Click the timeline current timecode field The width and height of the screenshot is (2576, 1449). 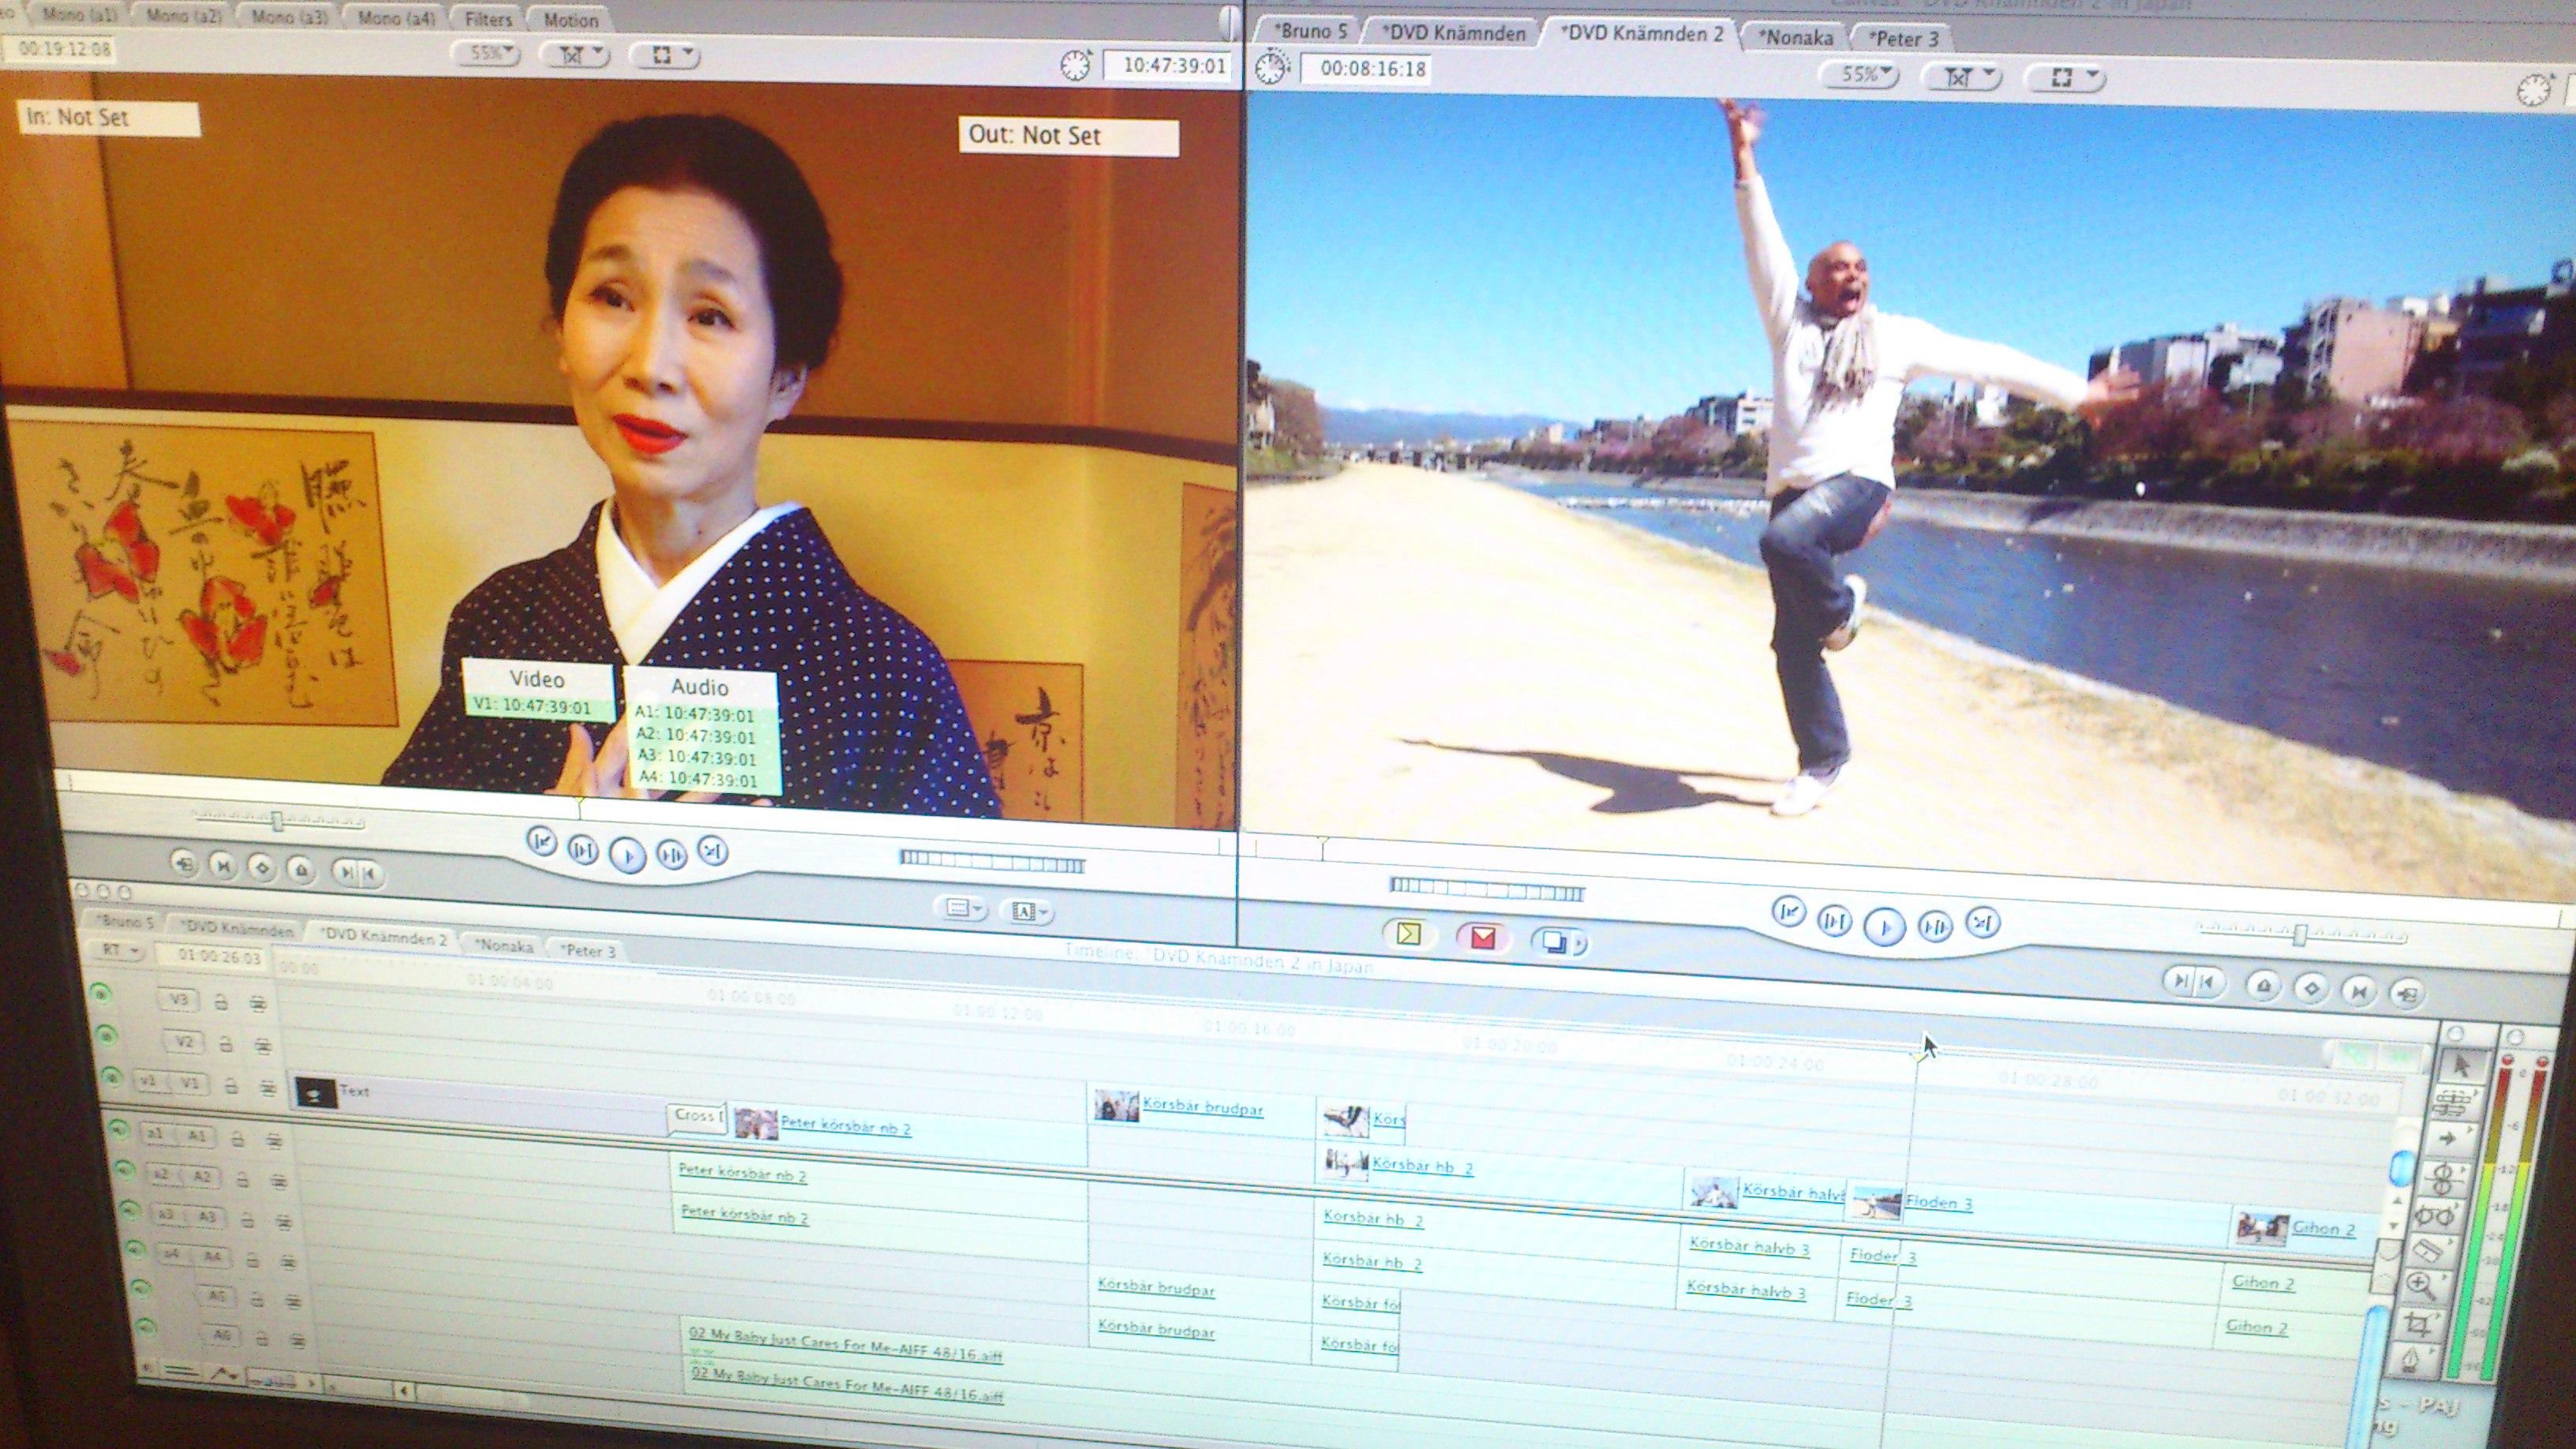[218, 957]
